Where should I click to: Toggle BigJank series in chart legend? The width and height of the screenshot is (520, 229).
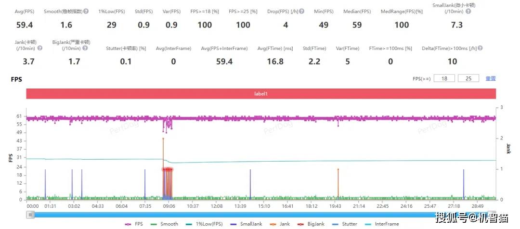(311, 224)
